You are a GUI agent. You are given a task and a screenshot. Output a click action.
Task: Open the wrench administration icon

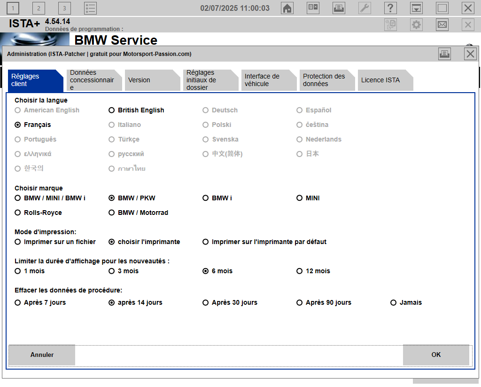365,8
